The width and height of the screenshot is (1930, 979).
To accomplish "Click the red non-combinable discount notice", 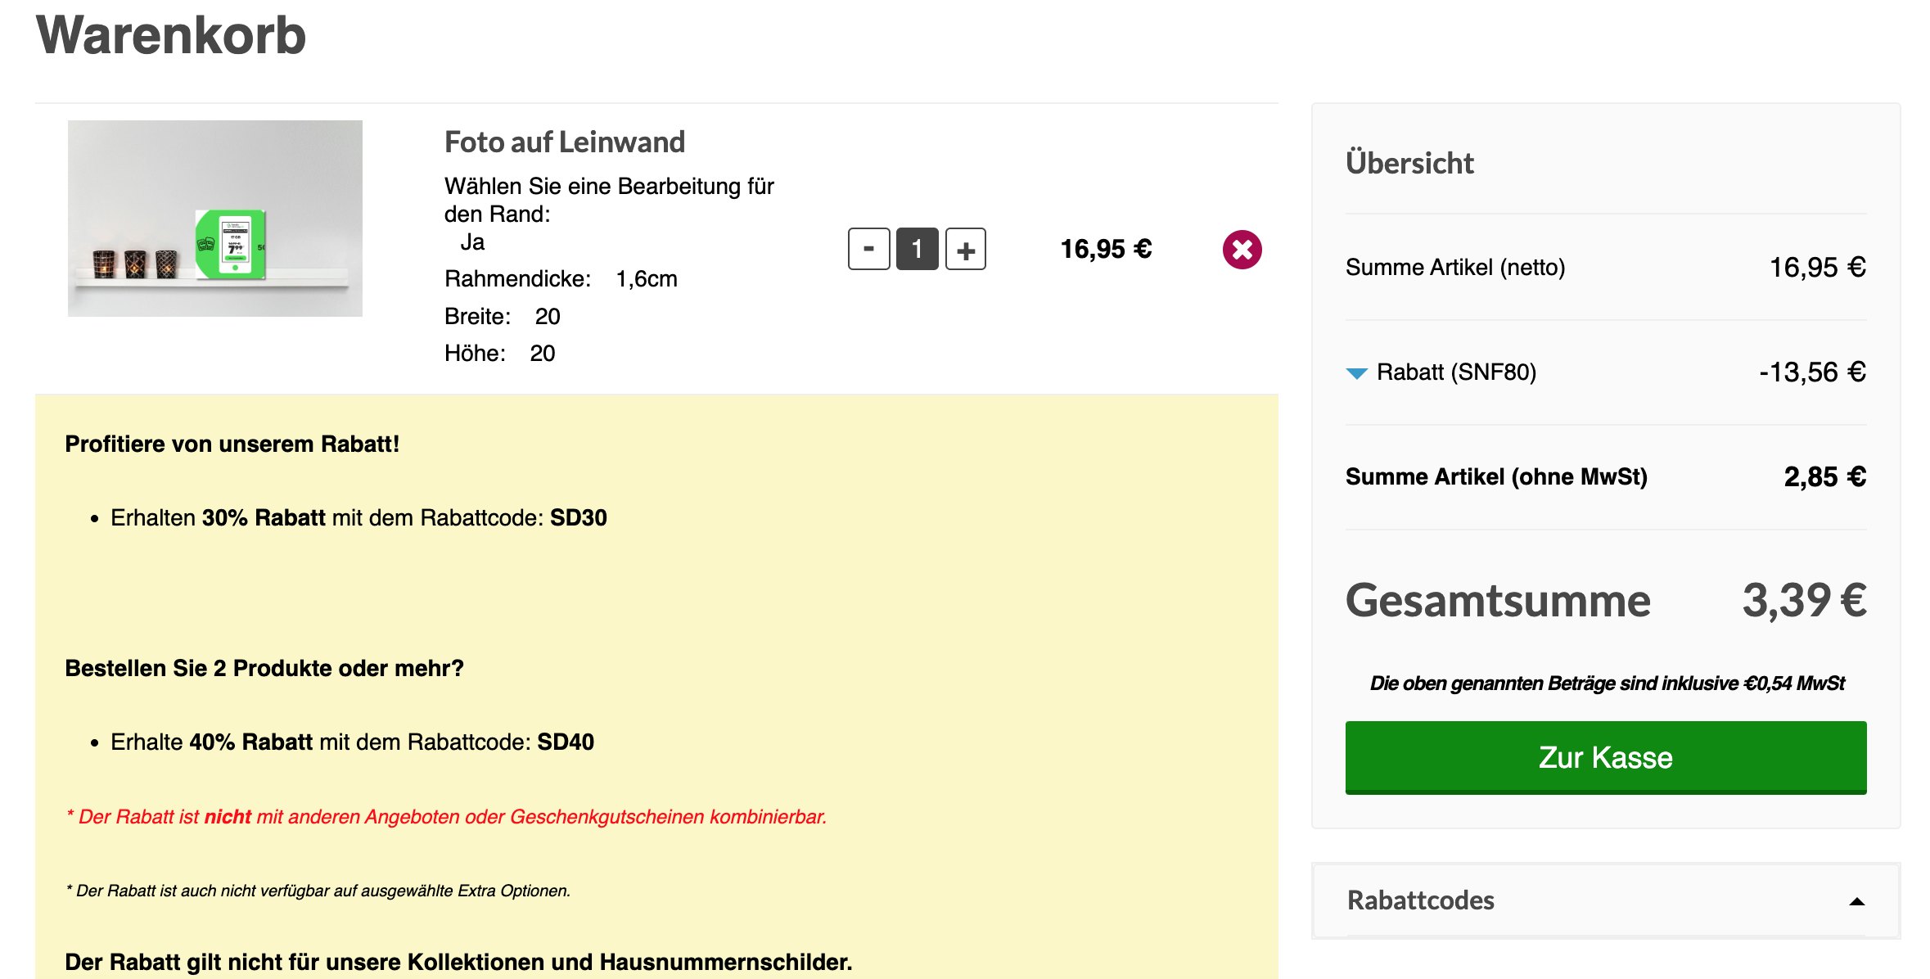I will (x=446, y=817).
